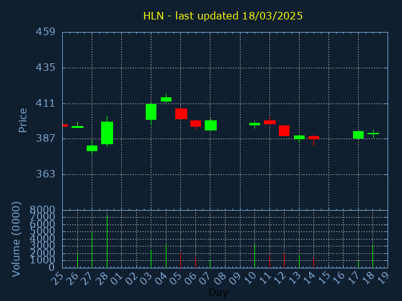402x301 pixels.
Task: Select the green candlestick for day 27
Action: click(x=92, y=148)
